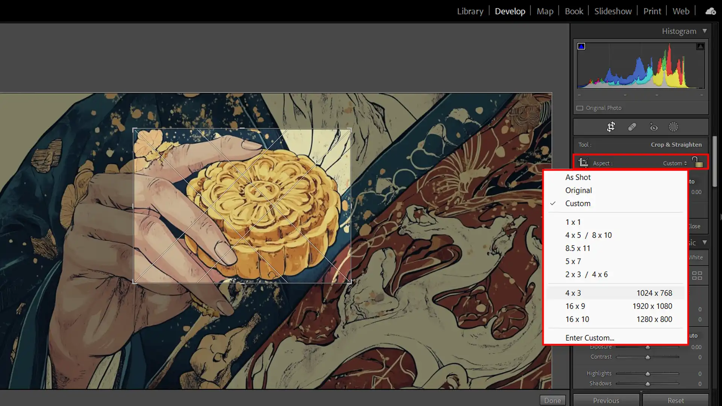Enable the Original Photo checkbox
Viewport: 722px width, 406px height.
[x=580, y=108]
